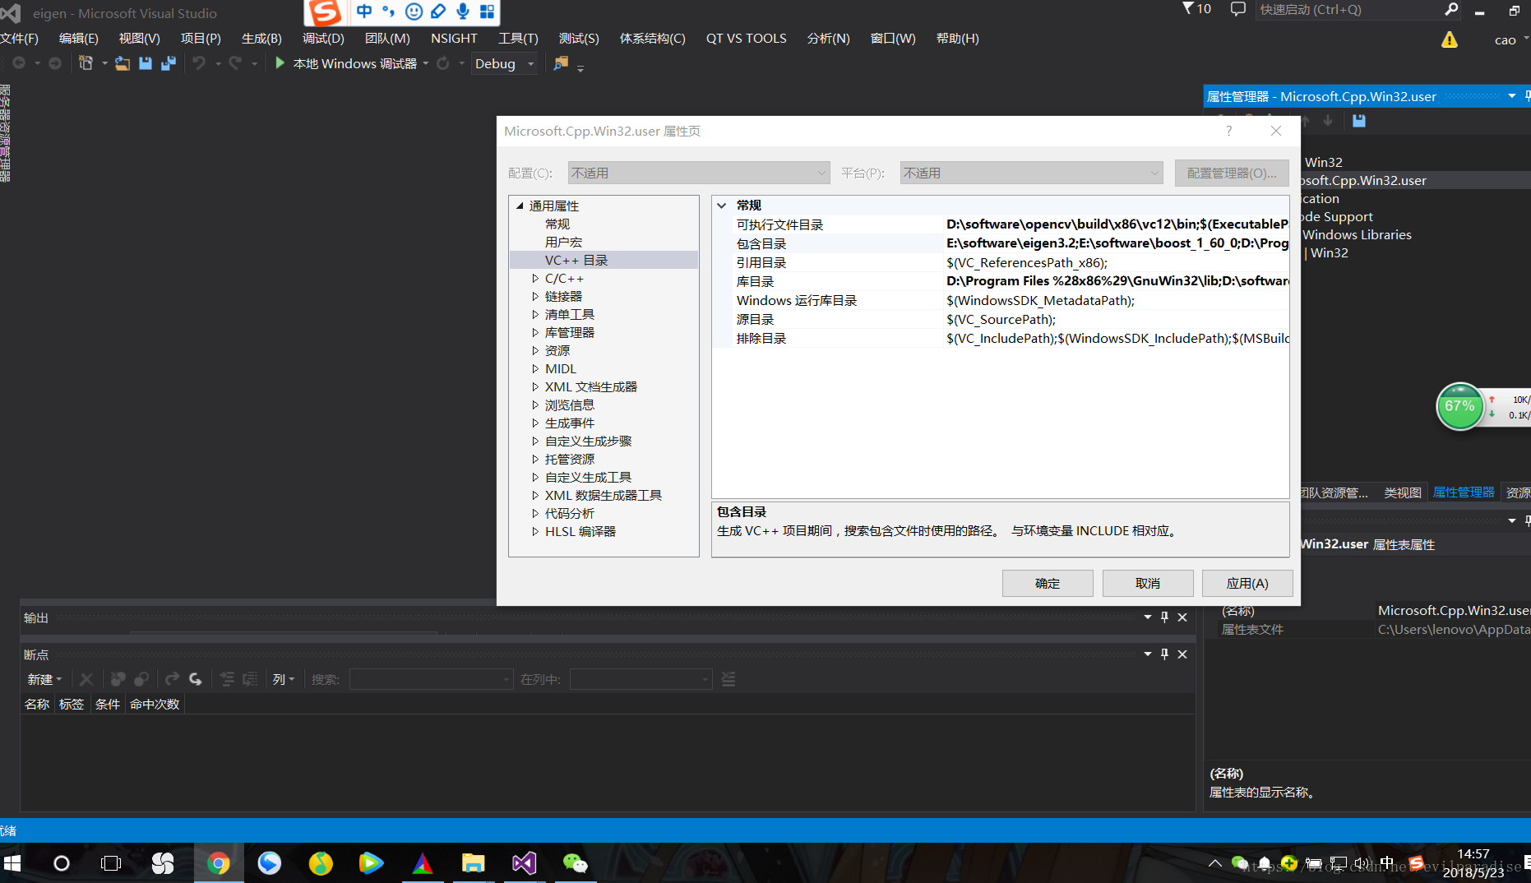Click the Navigate Backward toolbar icon
1531x883 pixels.
[x=19, y=63]
